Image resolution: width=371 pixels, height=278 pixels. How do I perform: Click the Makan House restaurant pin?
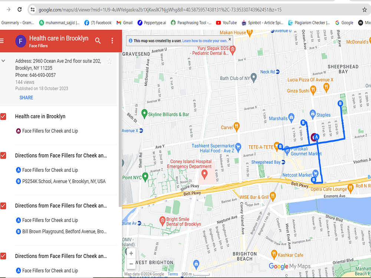(249, 32)
